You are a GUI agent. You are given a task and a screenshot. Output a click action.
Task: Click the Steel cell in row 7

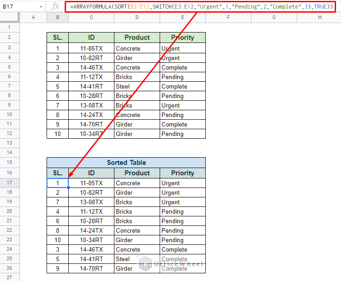point(137,86)
